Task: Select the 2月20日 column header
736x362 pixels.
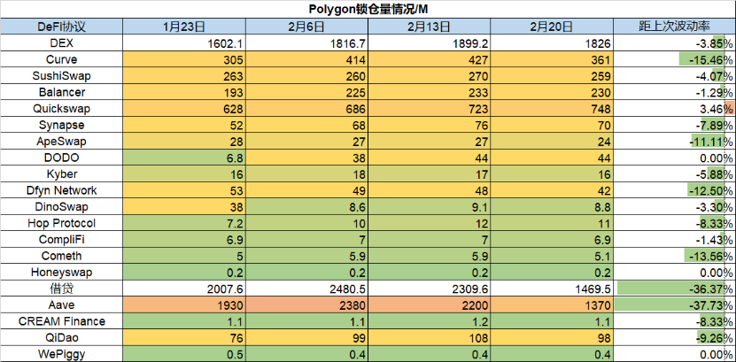Action: pos(552,27)
